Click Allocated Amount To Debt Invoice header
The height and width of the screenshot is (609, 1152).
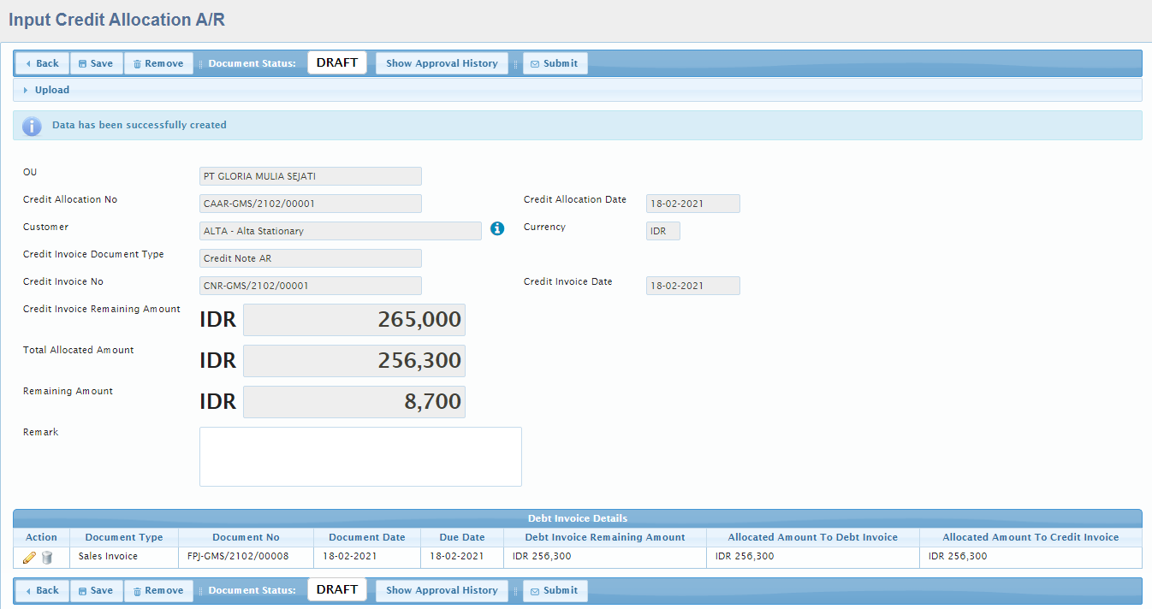(813, 537)
